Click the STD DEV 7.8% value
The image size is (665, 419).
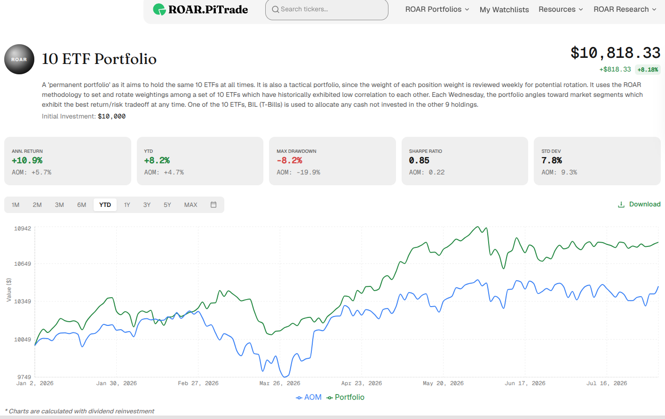coord(552,160)
